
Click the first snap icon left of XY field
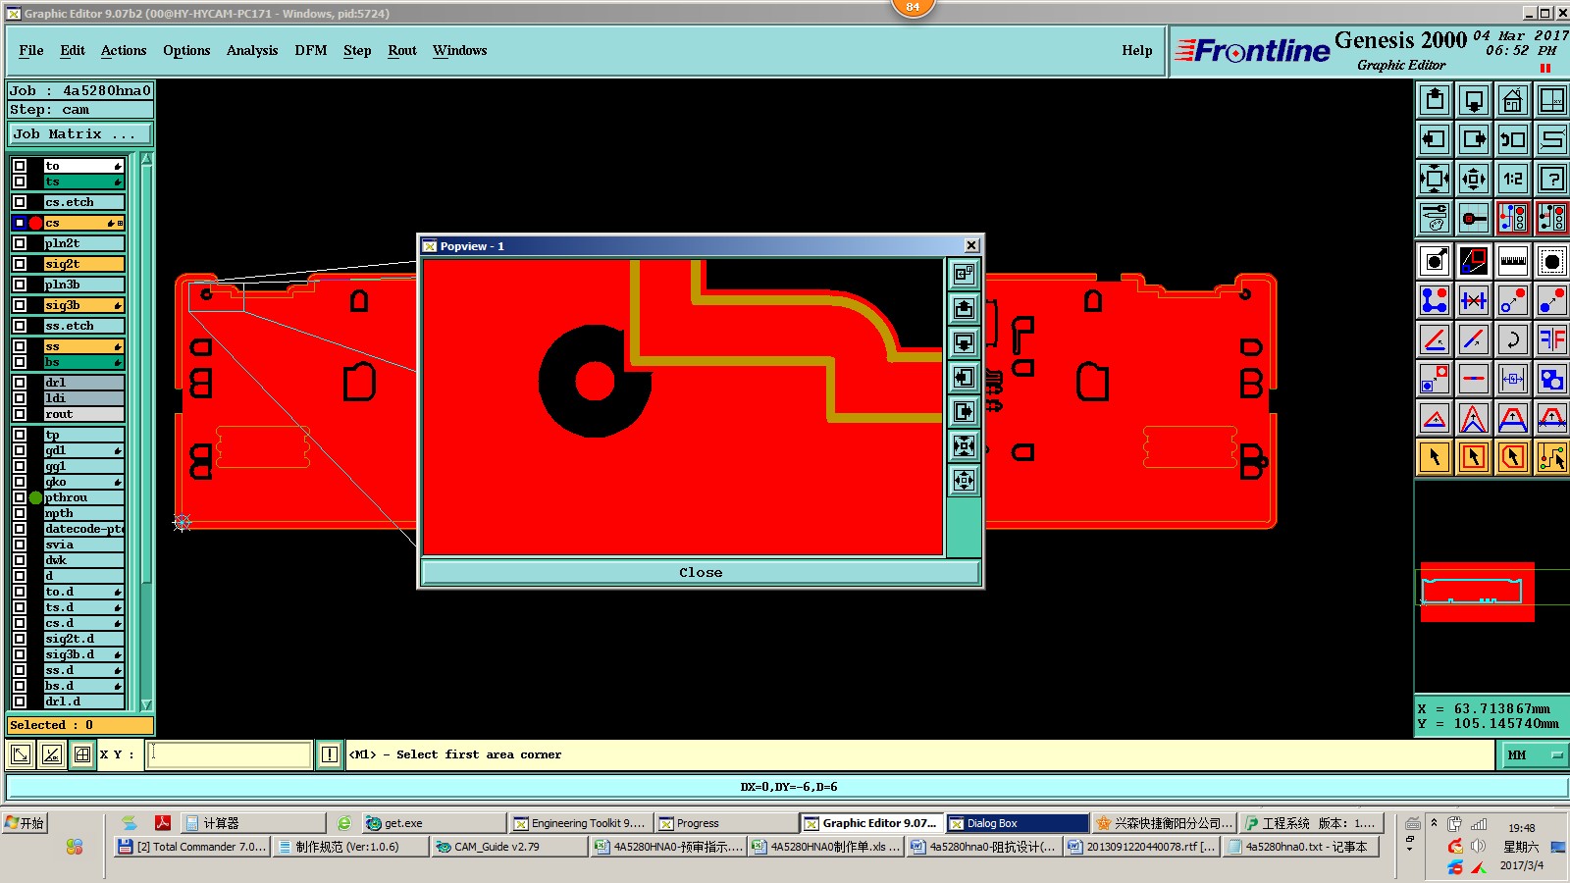tap(20, 754)
